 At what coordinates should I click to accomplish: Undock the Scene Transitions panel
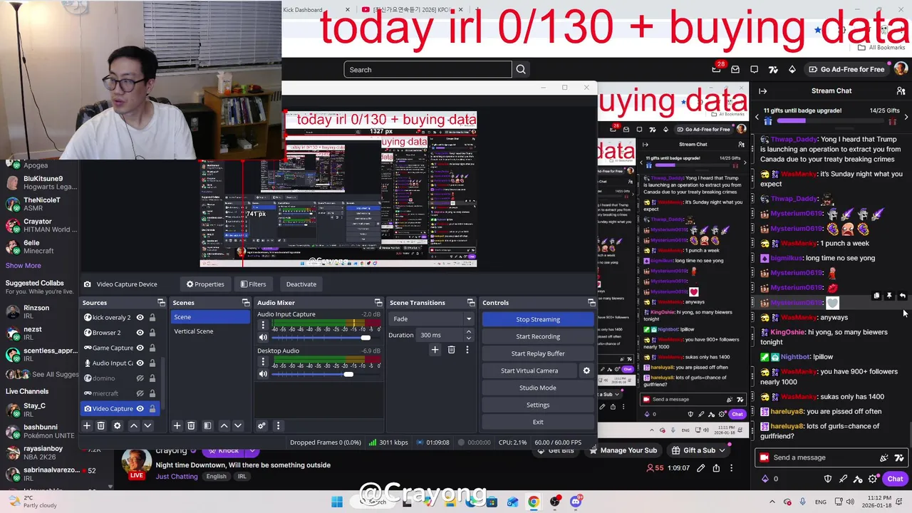click(x=471, y=303)
